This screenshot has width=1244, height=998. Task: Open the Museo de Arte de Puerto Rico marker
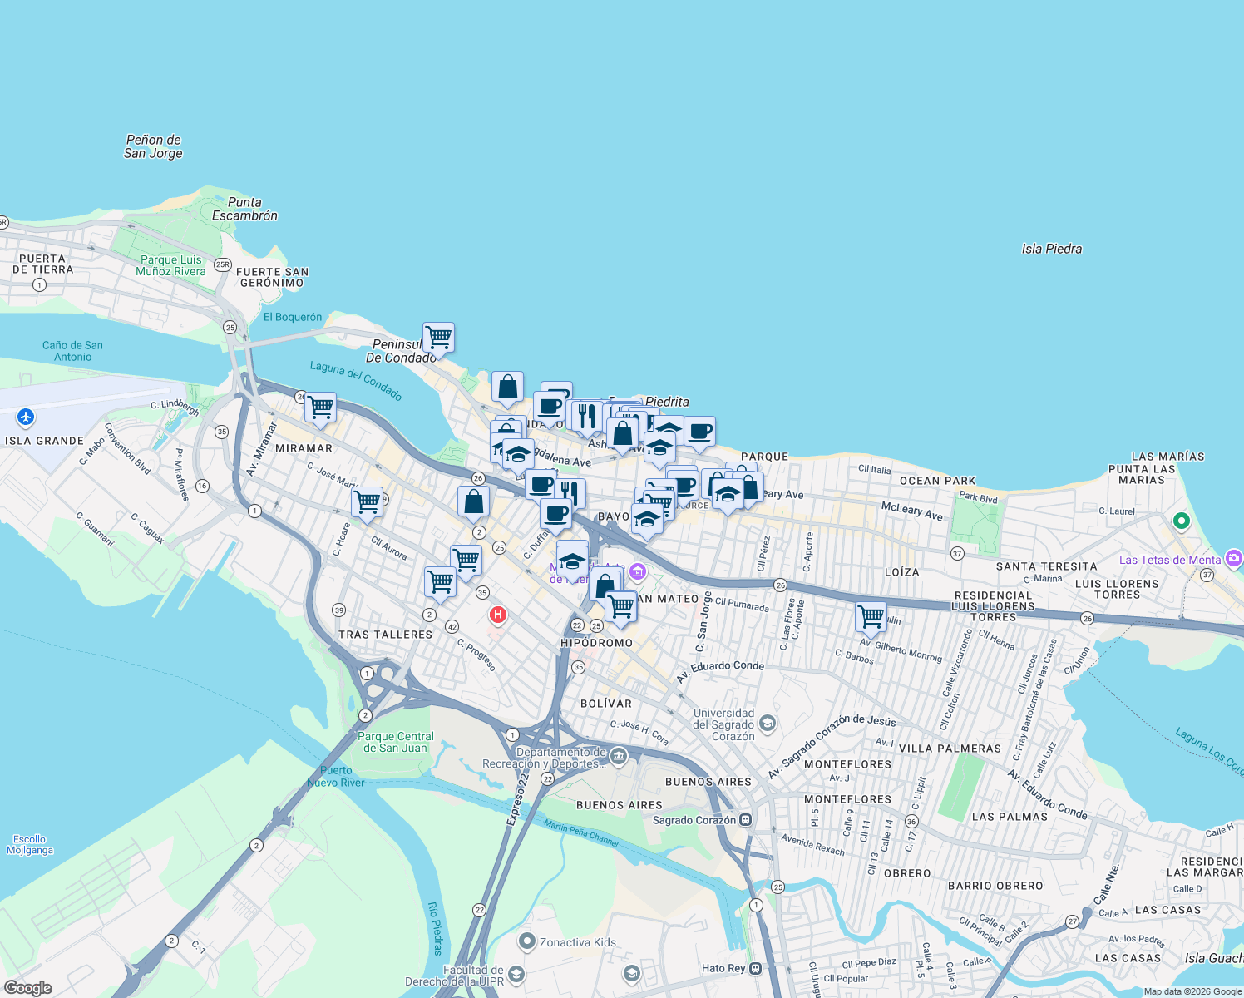click(639, 571)
